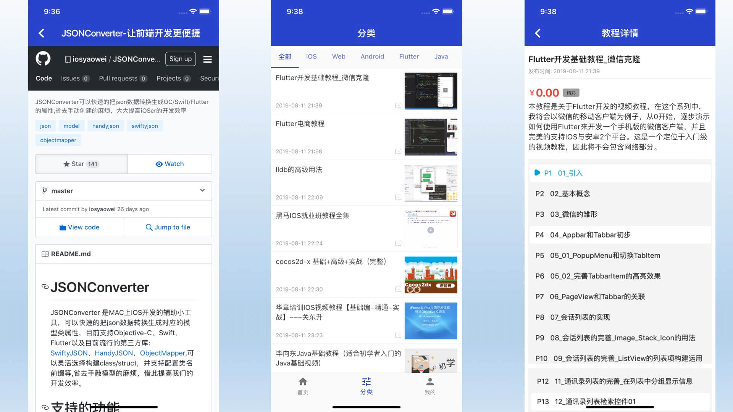
Task: Open the SwiftyJSON link in README
Action: click(x=69, y=353)
